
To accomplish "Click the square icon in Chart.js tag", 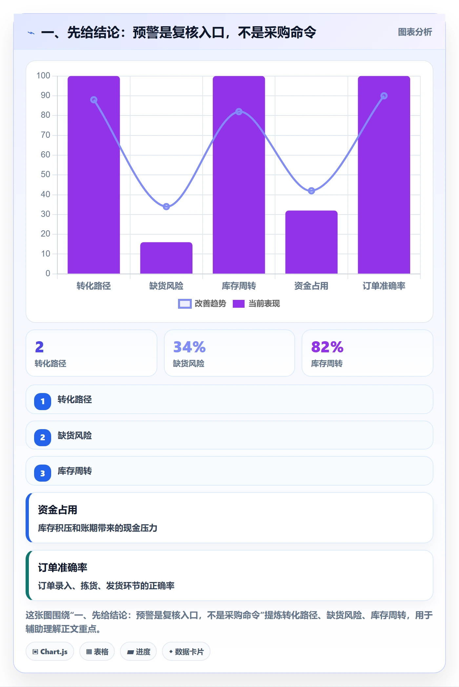I will (35, 652).
